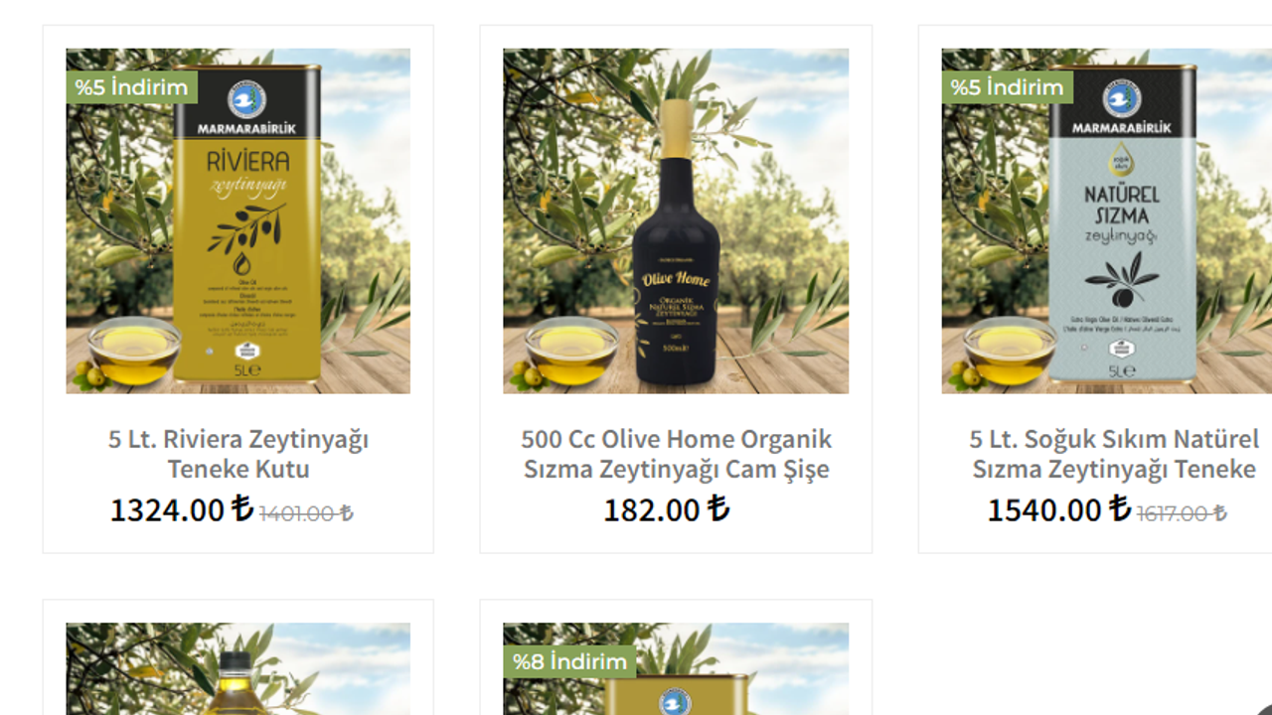
Task: Open the 5 Lt. Soğuk Sıkım Natürel Sızma link
Action: 1114,453
